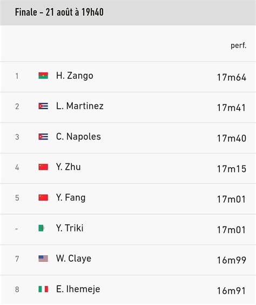256x305 pixels.
Task: Click the Burkina Faso flag beside H. Zango
Action: (43, 76)
